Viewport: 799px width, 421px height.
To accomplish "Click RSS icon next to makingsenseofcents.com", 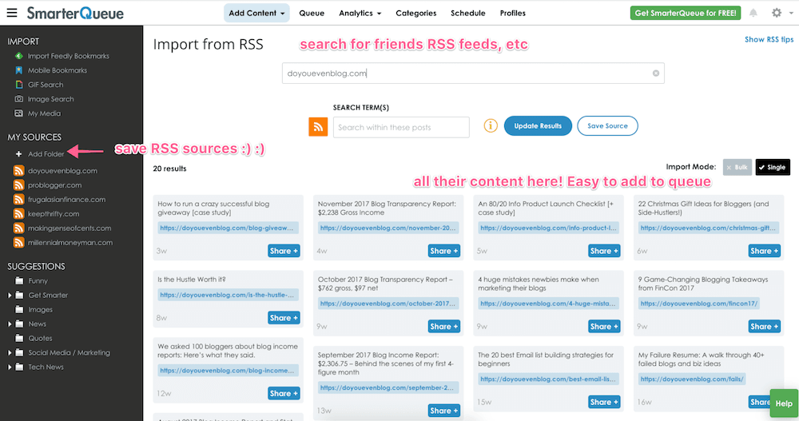I will pyautogui.click(x=19, y=228).
